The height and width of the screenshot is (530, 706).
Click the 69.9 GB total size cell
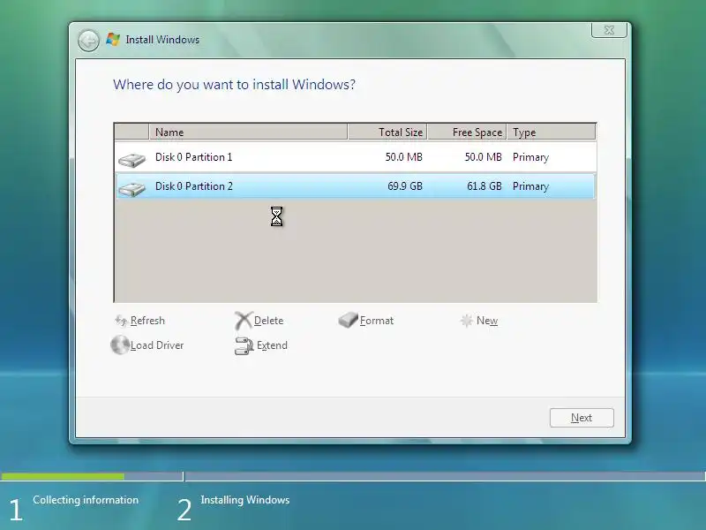point(405,186)
